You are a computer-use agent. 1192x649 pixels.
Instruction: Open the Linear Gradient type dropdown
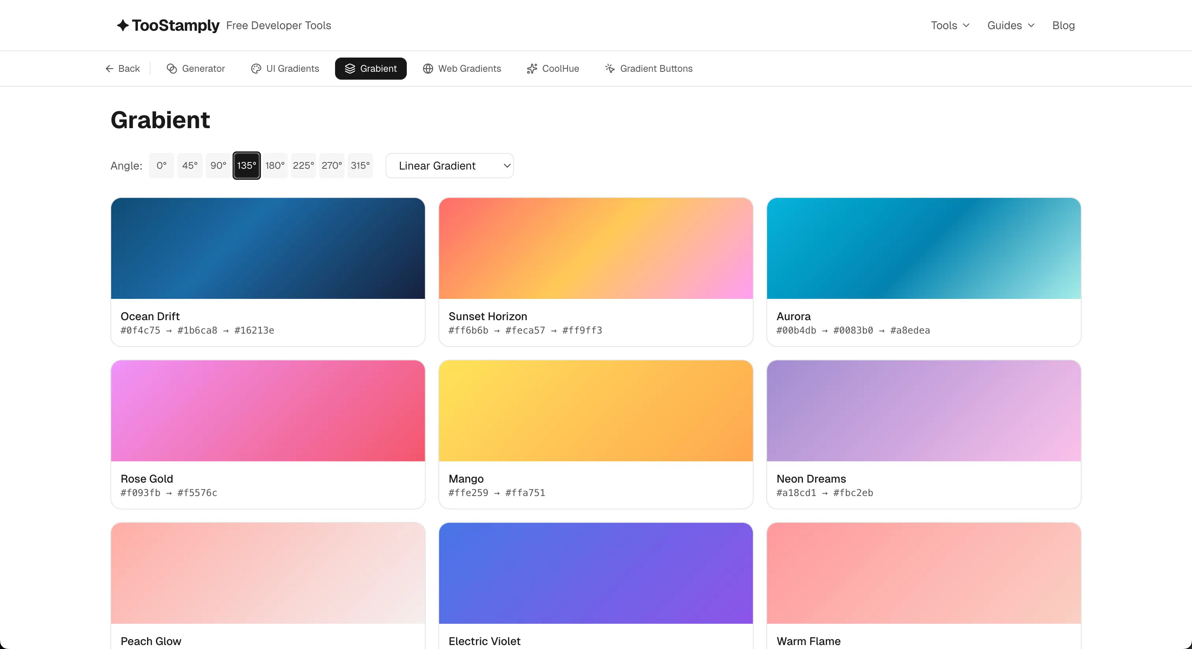coord(450,165)
